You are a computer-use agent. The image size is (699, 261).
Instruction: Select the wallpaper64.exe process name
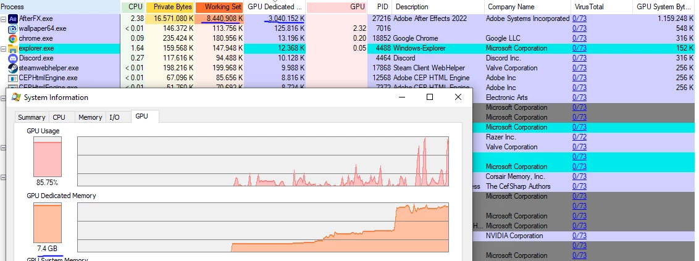[x=43, y=28]
